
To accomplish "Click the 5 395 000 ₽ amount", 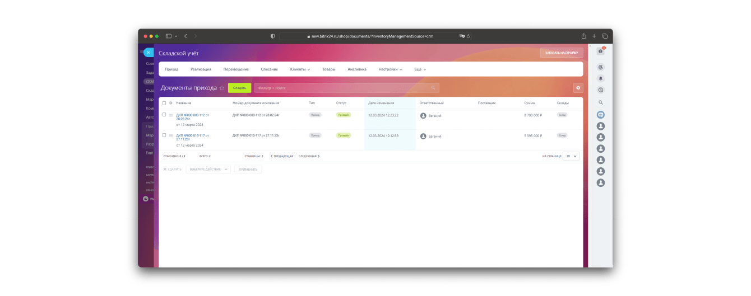I will 533,136.
